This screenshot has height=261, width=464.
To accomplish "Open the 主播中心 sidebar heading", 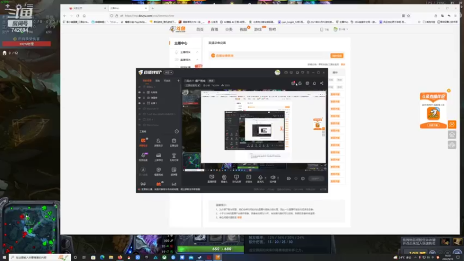I will [x=181, y=43].
